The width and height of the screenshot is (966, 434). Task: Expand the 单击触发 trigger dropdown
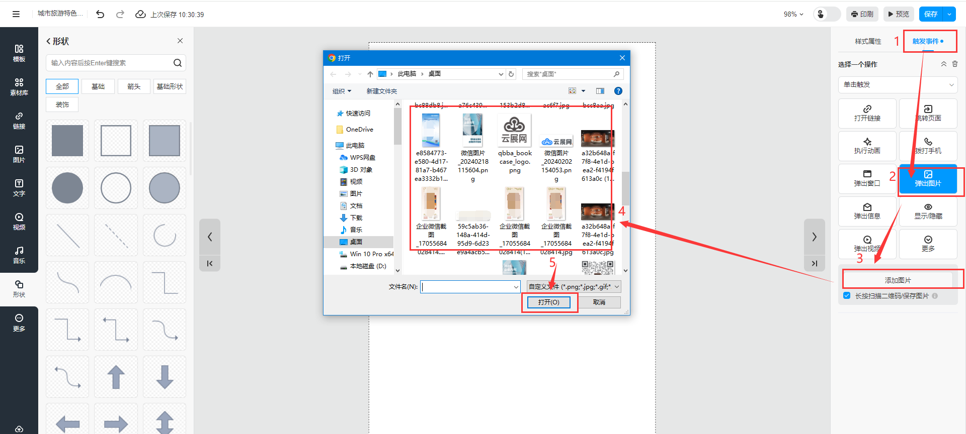point(898,84)
